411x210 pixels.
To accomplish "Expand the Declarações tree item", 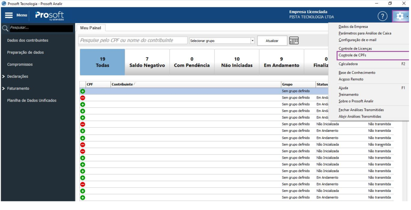I will [x=3, y=77].
